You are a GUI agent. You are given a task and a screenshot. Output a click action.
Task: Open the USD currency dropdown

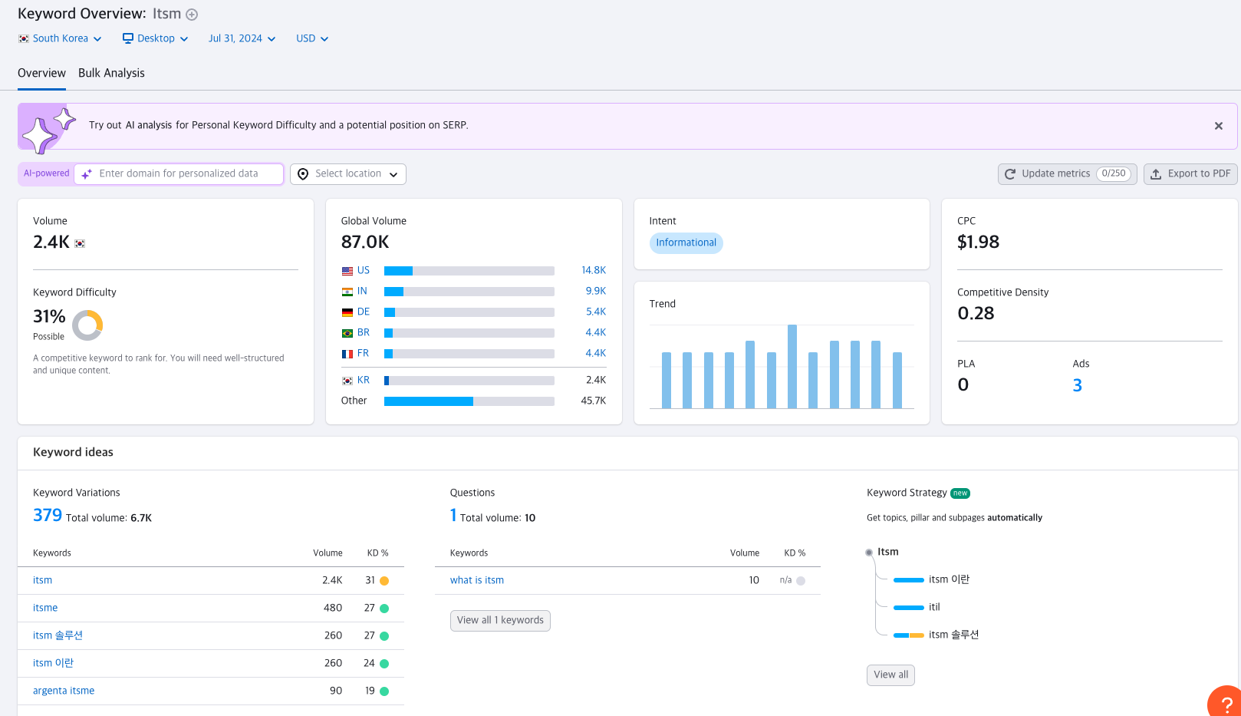(x=311, y=38)
